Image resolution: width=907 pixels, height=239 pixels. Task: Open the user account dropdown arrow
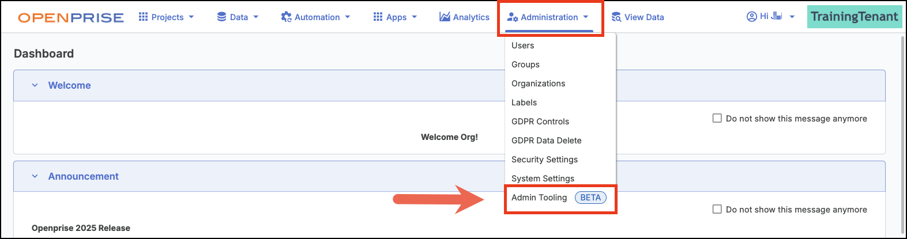coord(792,17)
